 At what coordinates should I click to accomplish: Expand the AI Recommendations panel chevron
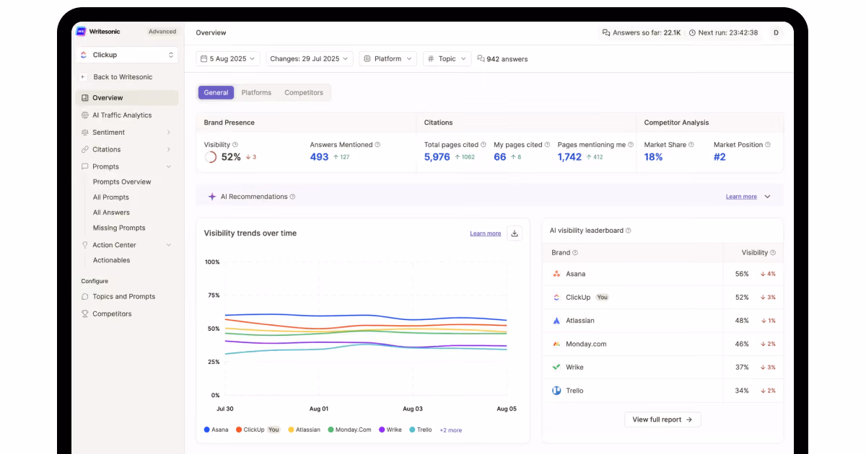(767, 197)
